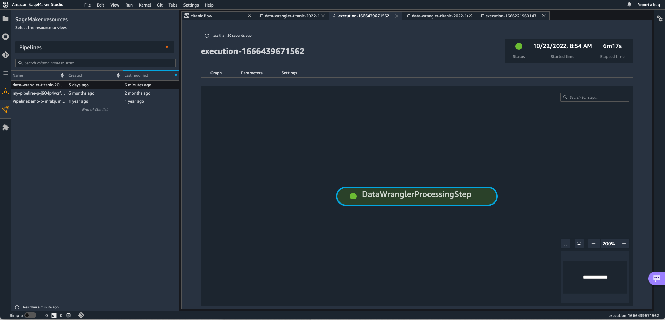Open the File menu

coord(88,5)
